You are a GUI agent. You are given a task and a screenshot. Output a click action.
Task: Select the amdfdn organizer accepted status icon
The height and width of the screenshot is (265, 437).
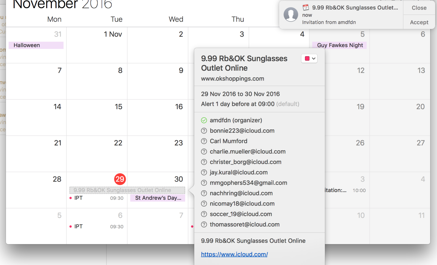[204, 120]
